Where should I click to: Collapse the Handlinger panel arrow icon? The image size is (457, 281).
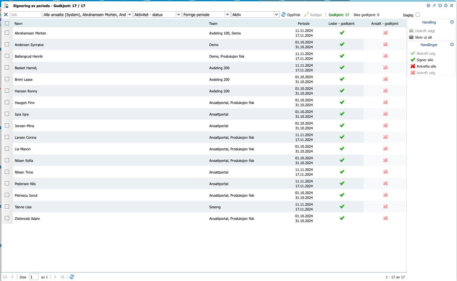point(452,44)
